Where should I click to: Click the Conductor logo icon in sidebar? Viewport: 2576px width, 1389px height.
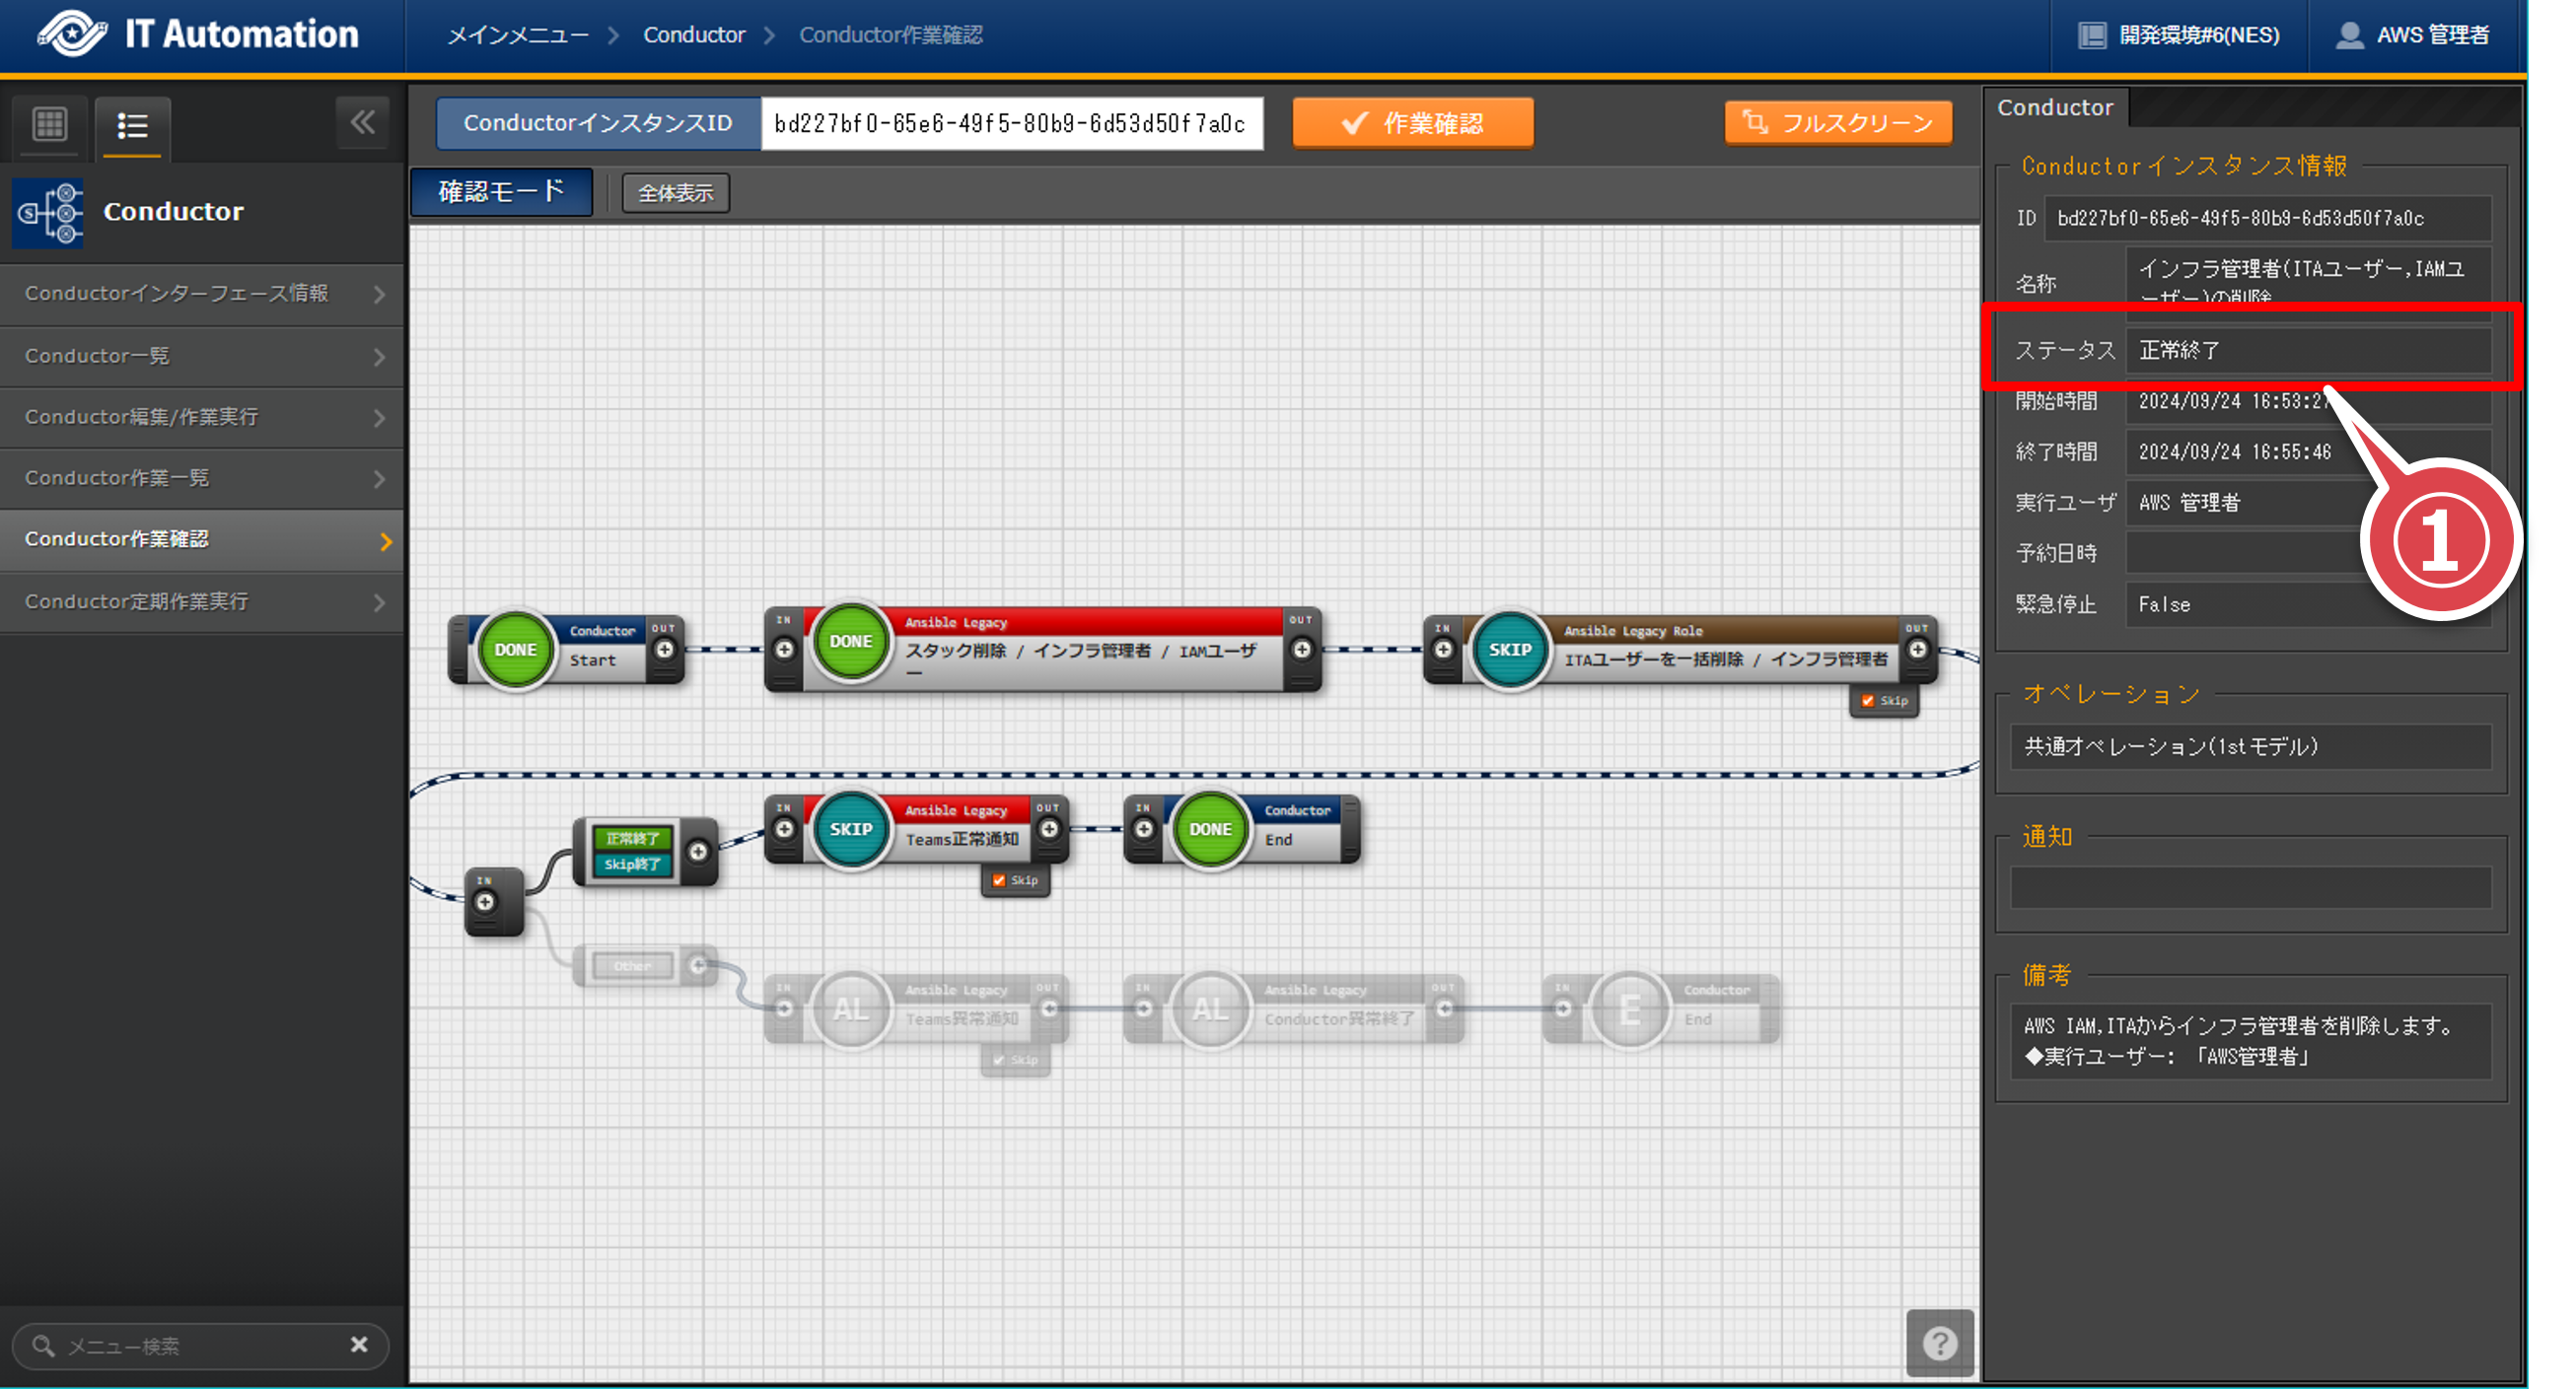[49, 212]
